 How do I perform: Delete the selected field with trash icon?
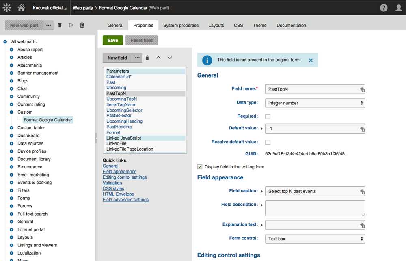(147, 58)
